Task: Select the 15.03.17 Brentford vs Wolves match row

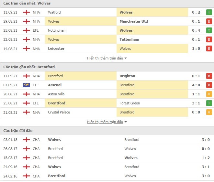Action: point(107,158)
